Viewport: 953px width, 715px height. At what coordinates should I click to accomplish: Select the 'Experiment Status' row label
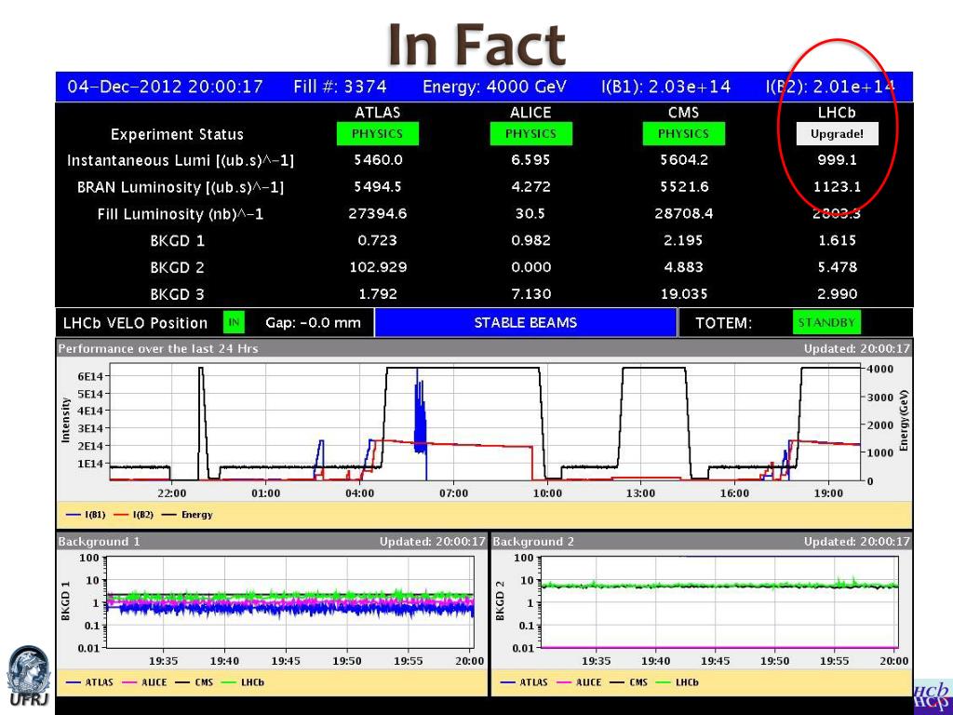(177, 134)
